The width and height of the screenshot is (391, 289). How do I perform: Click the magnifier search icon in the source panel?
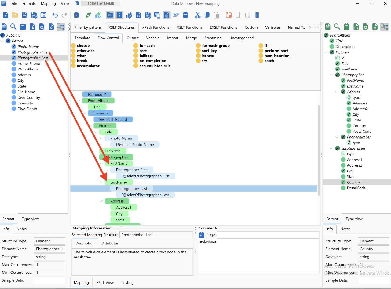pyautogui.click(x=13, y=27)
